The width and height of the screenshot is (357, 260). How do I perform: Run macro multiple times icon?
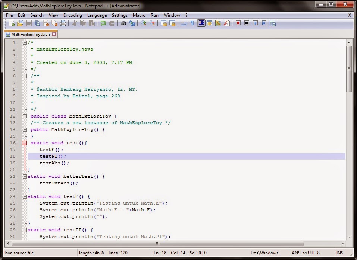[264, 23]
